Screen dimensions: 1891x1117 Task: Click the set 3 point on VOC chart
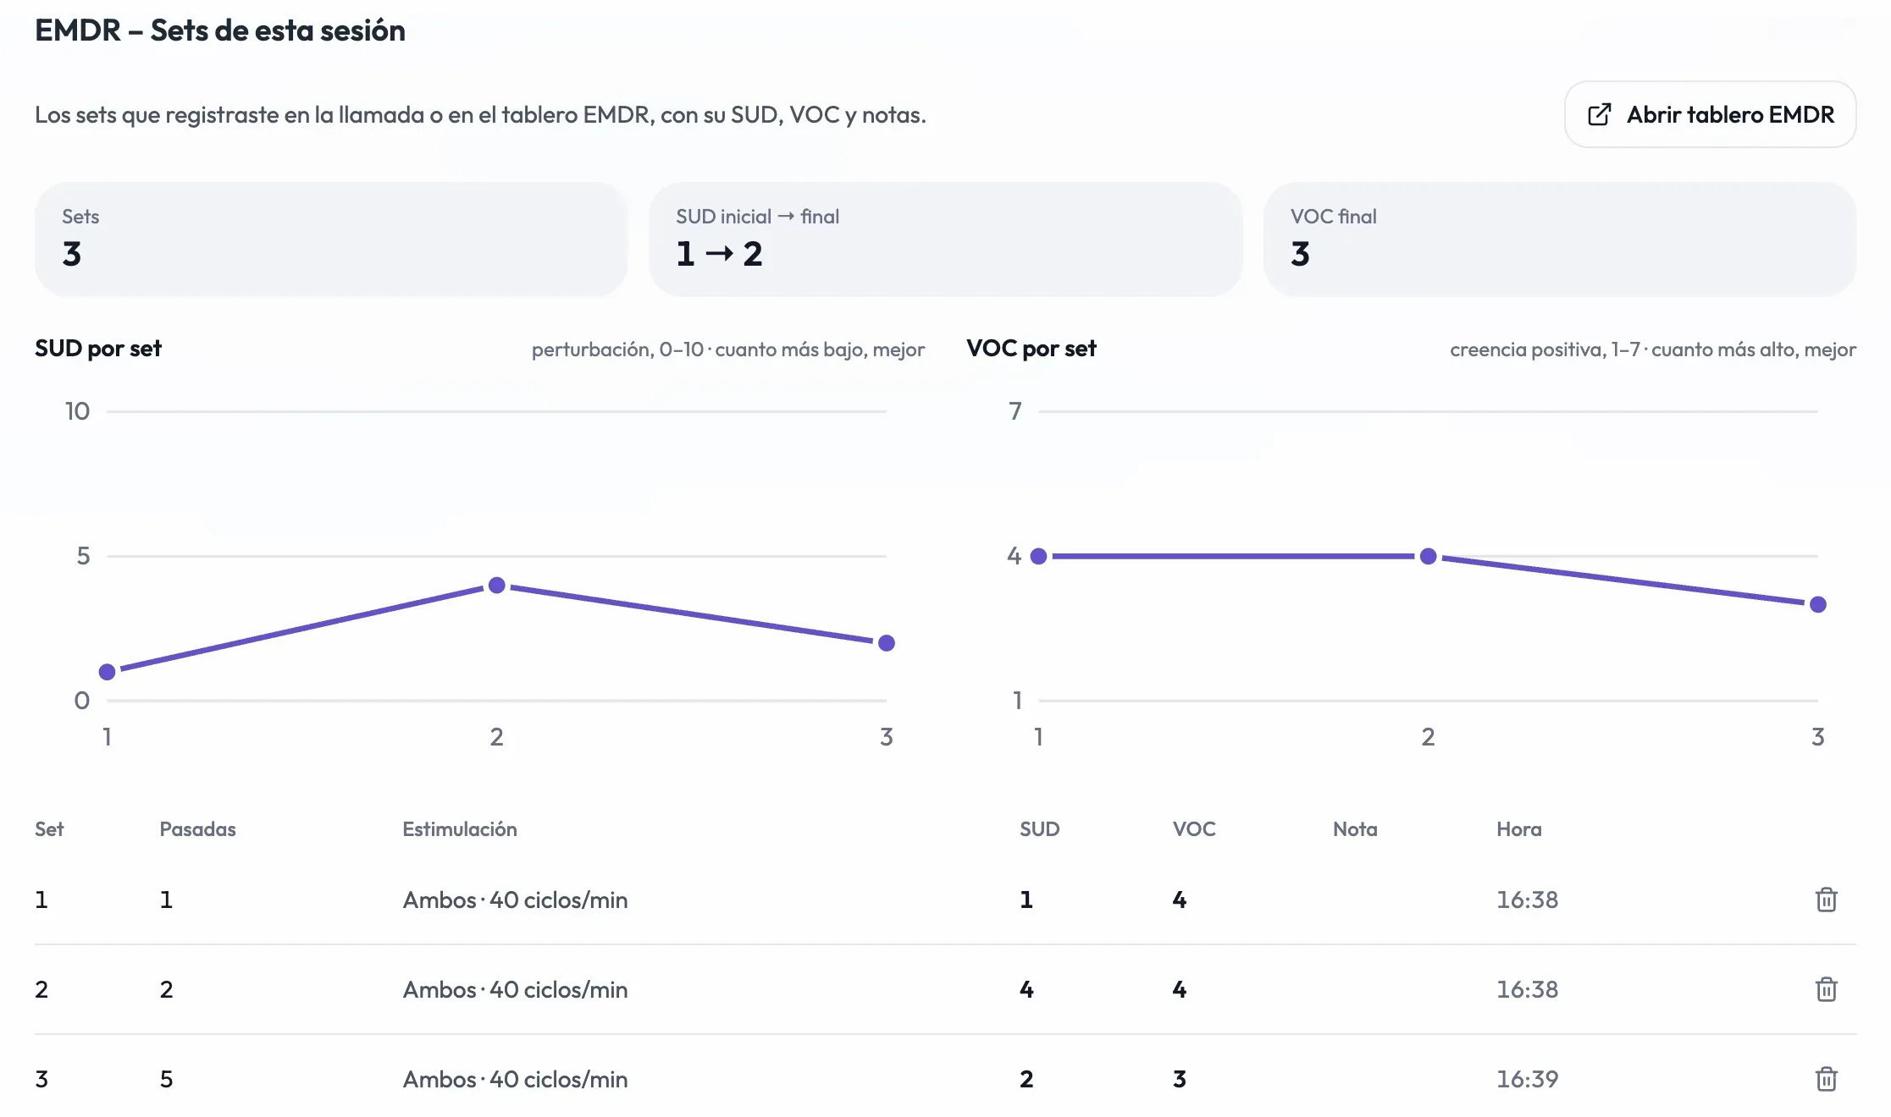point(1818,604)
